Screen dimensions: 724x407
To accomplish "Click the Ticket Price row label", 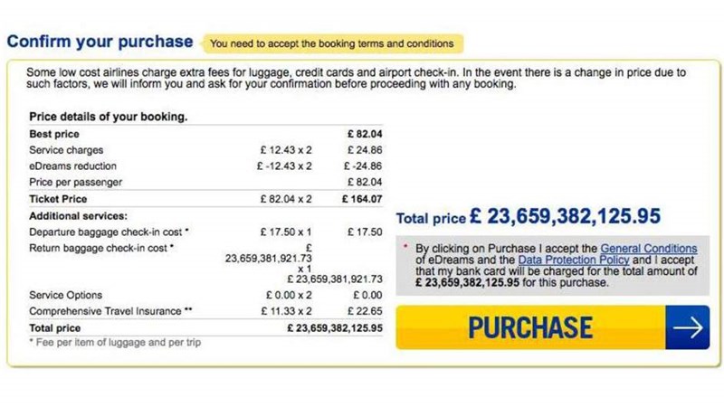I will [x=58, y=199].
